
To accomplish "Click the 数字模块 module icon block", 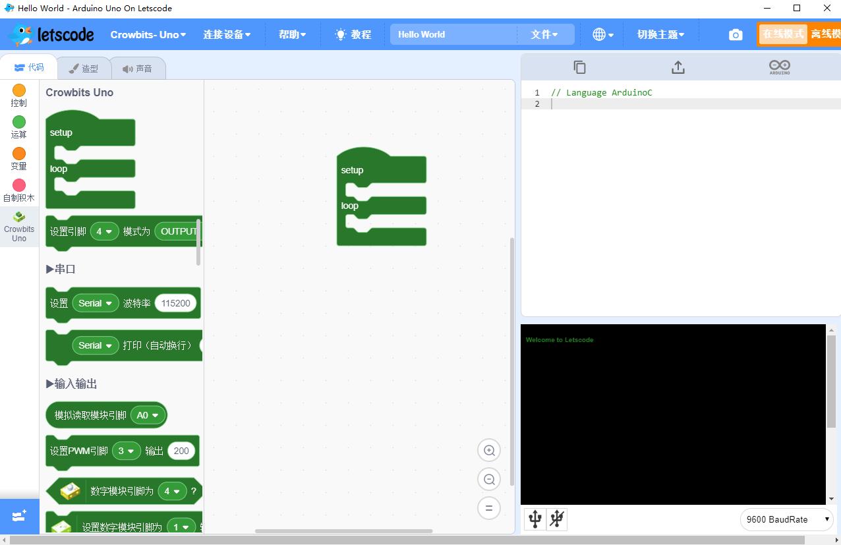I will click(x=70, y=491).
